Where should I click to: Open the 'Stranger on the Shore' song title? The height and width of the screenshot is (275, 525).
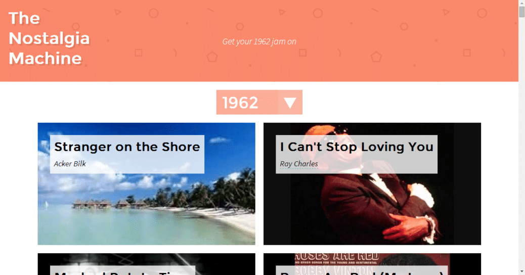pyautogui.click(x=127, y=147)
